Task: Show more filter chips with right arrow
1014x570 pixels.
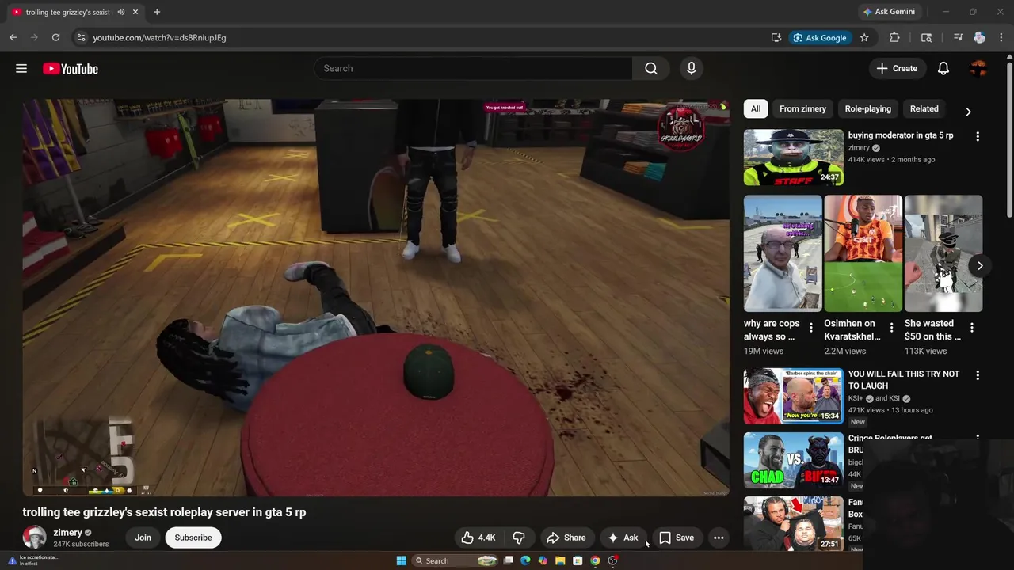Action: [967, 112]
